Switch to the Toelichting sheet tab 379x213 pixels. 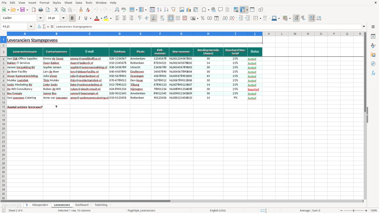click(101, 205)
